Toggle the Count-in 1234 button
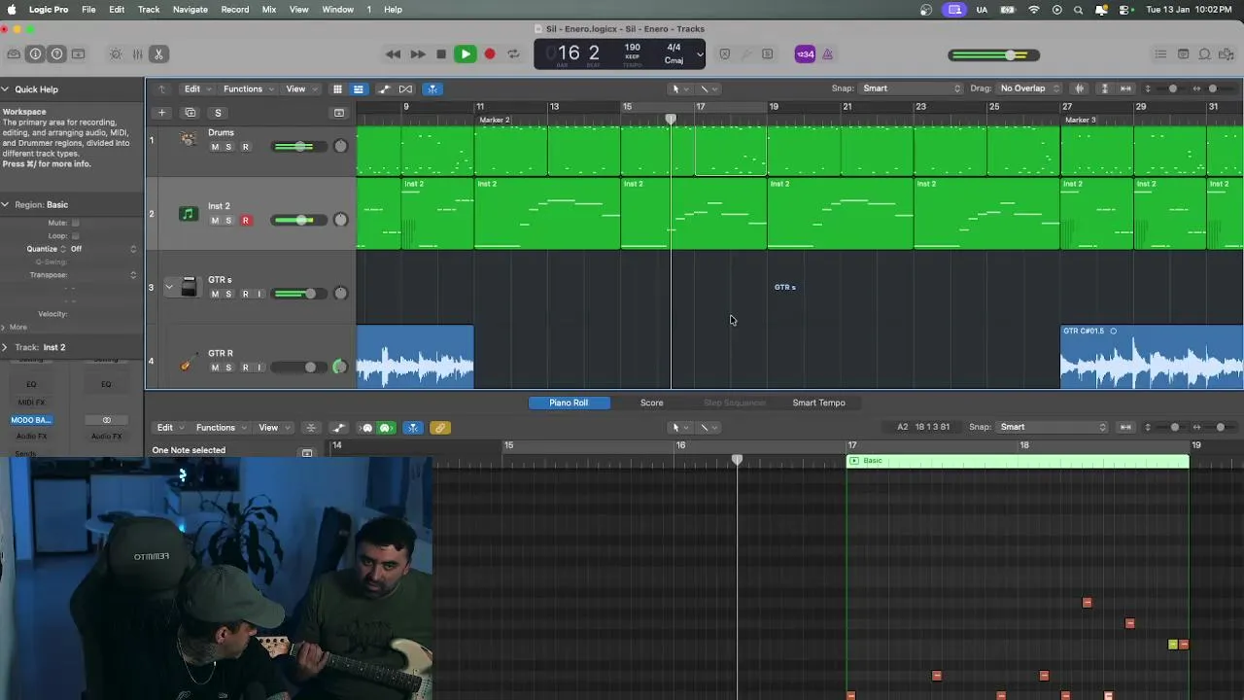Viewport: 1244px width, 700px height. (805, 54)
